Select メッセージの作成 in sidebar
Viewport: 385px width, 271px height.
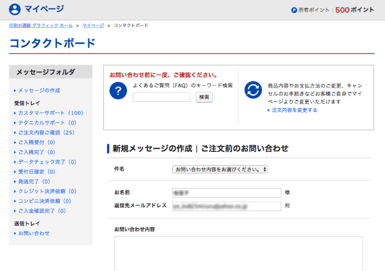point(39,90)
